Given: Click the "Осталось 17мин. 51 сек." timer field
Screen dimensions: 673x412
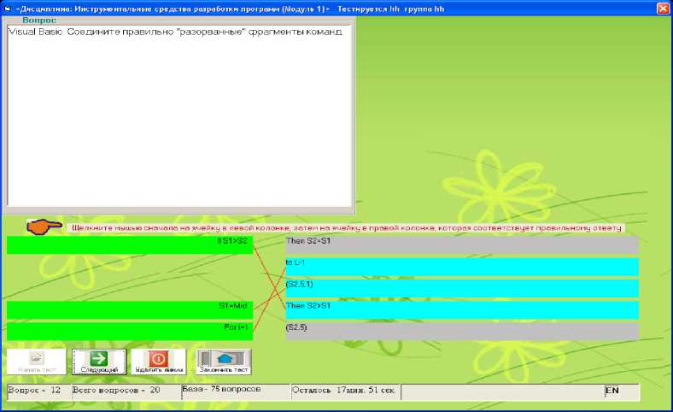Looking at the screenshot, I should click(x=346, y=391).
